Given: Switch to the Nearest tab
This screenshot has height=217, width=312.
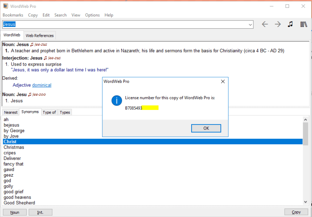Looking at the screenshot, I should tap(11, 112).
